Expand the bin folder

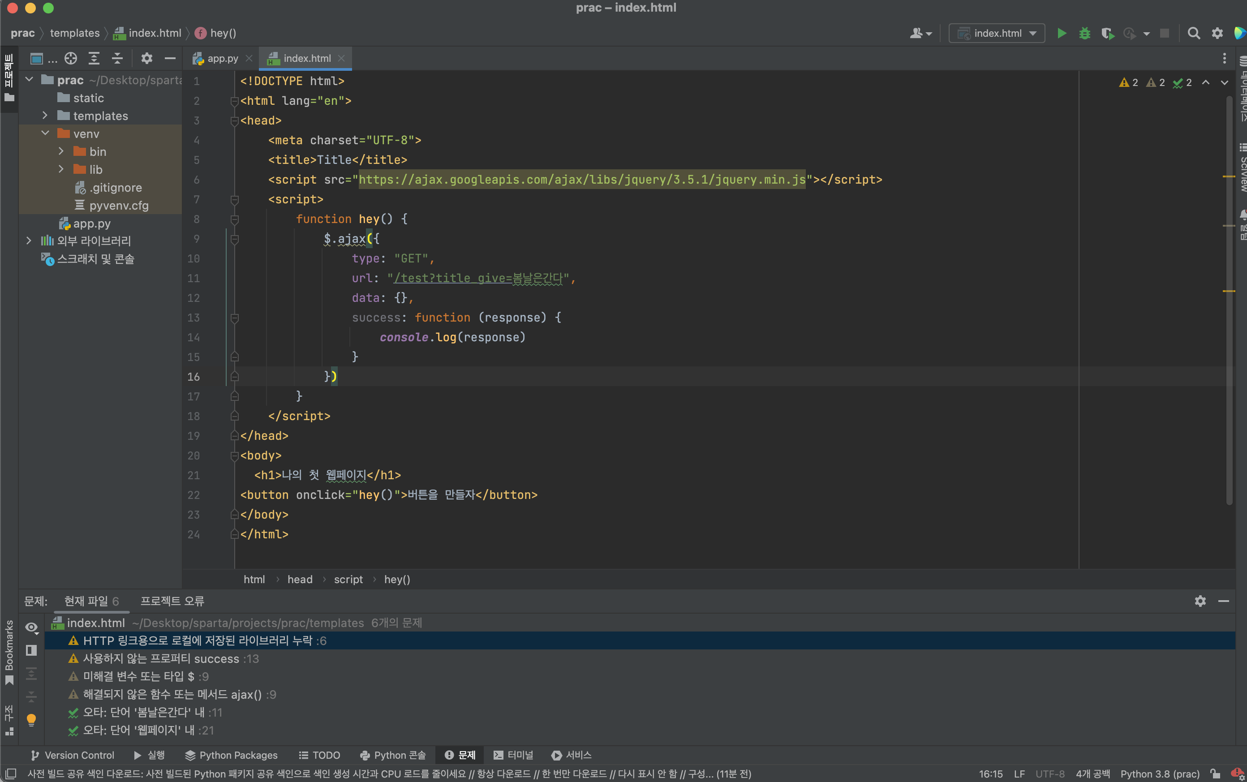61,151
